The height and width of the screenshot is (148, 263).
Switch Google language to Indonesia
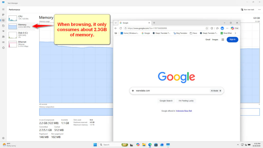click(x=180, y=111)
